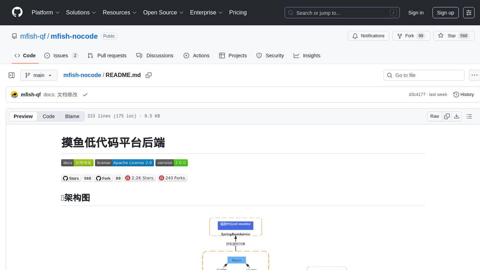The height and width of the screenshot is (270, 480).
Task: Open the docs: 文档修改 commit message
Action: click(x=60, y=94)
